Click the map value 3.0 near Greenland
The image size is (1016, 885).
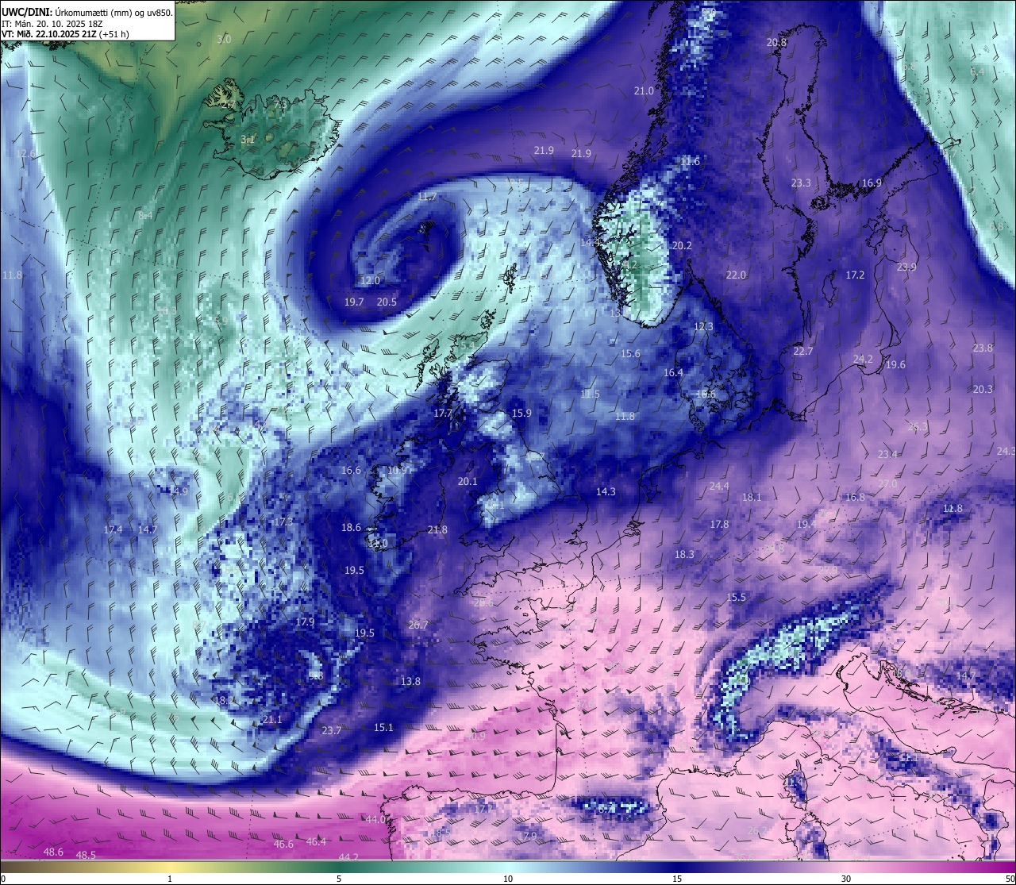click(x=225, y=39)
